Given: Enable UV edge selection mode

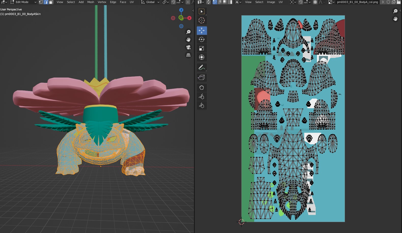Looking at the screenshot, I should (x=220, y=2).
